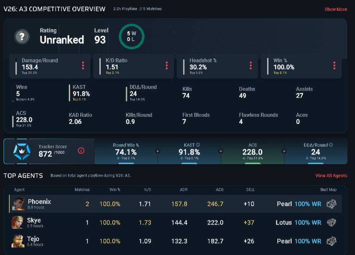355x255 pixels.
Task: Click the Unranked rating text
Action: pyautogui.click(x=62, y=40)
